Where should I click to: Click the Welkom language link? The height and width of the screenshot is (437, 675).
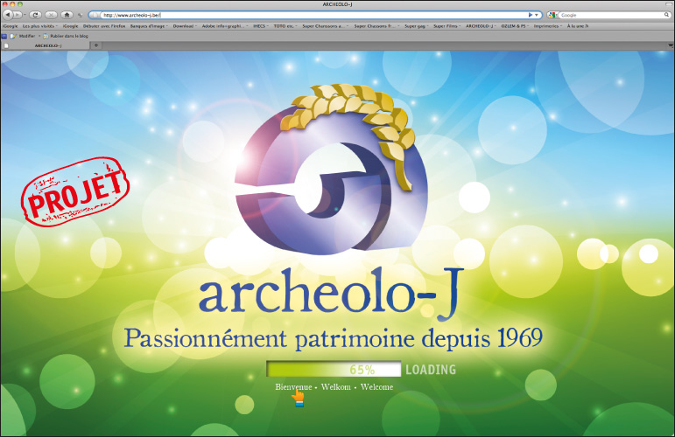tap(336, 386)
